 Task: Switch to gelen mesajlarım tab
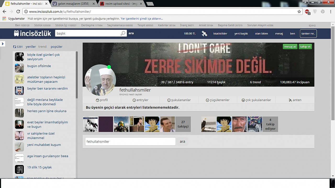(74, 4)
